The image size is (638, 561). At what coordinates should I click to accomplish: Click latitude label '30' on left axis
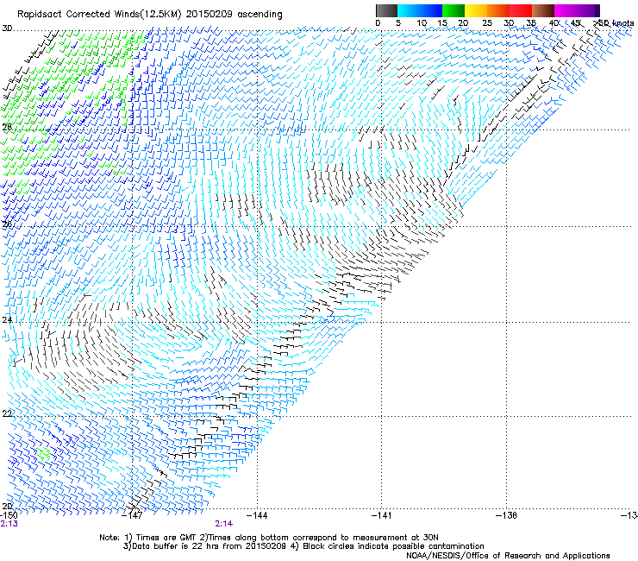(7, 28)
